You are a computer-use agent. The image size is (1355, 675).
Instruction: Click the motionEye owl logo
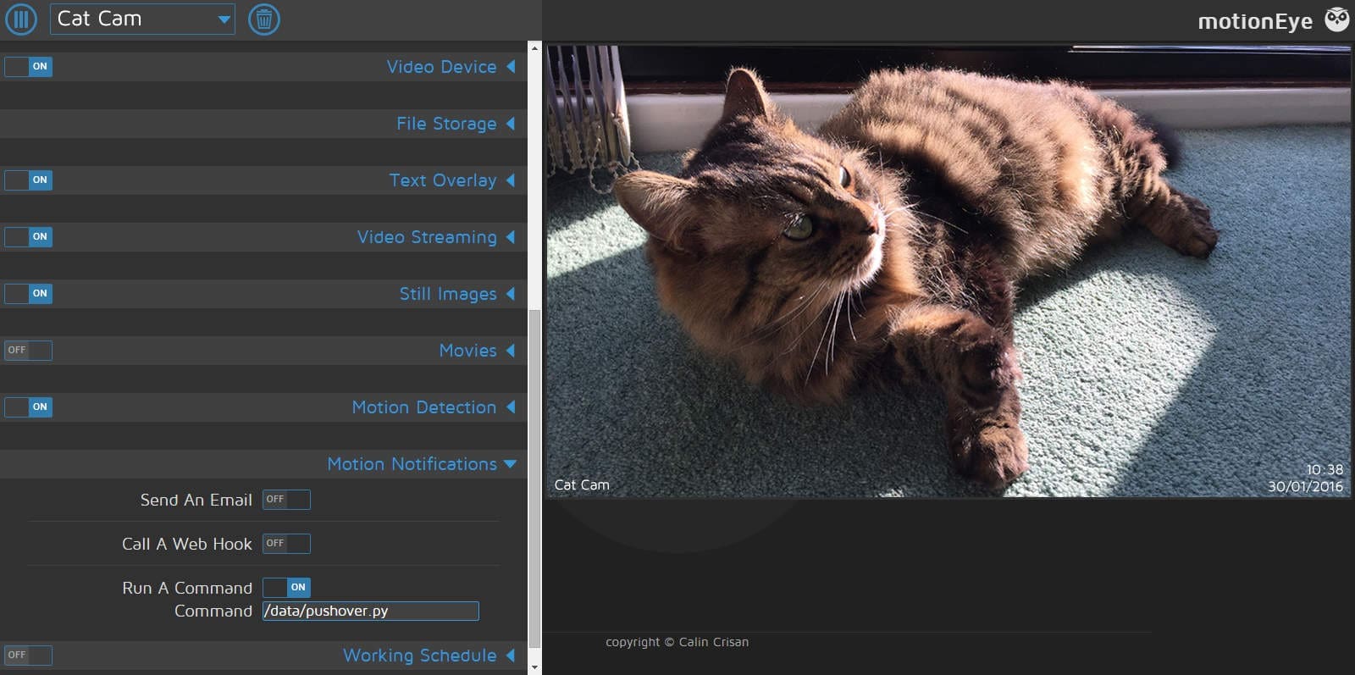1337,19
